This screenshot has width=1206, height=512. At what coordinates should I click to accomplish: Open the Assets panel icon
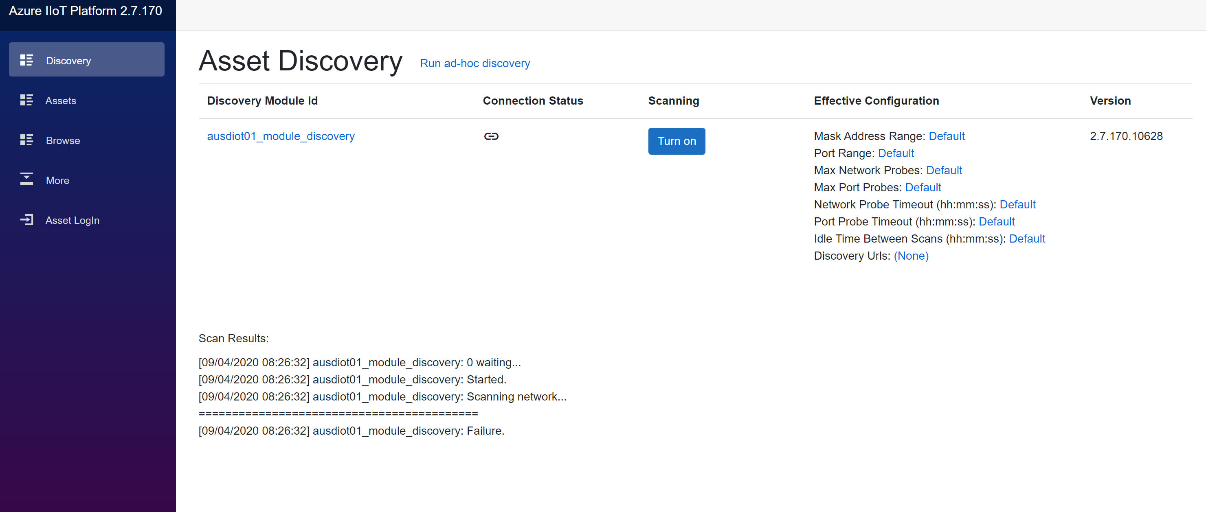(27, 100)
